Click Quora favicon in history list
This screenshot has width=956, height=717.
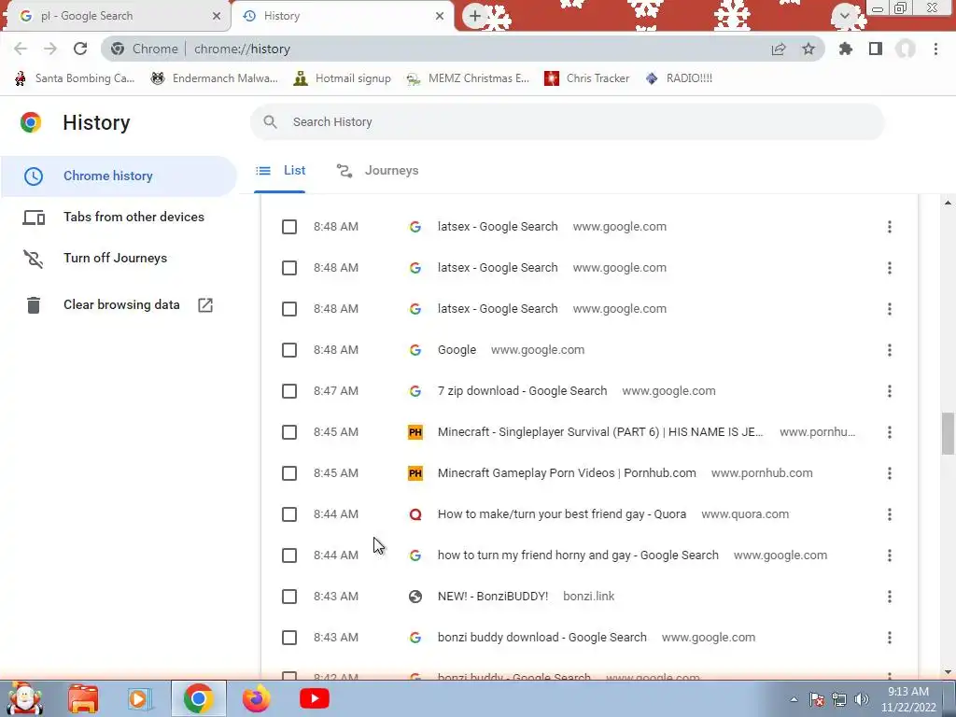(x=415, y=514)
